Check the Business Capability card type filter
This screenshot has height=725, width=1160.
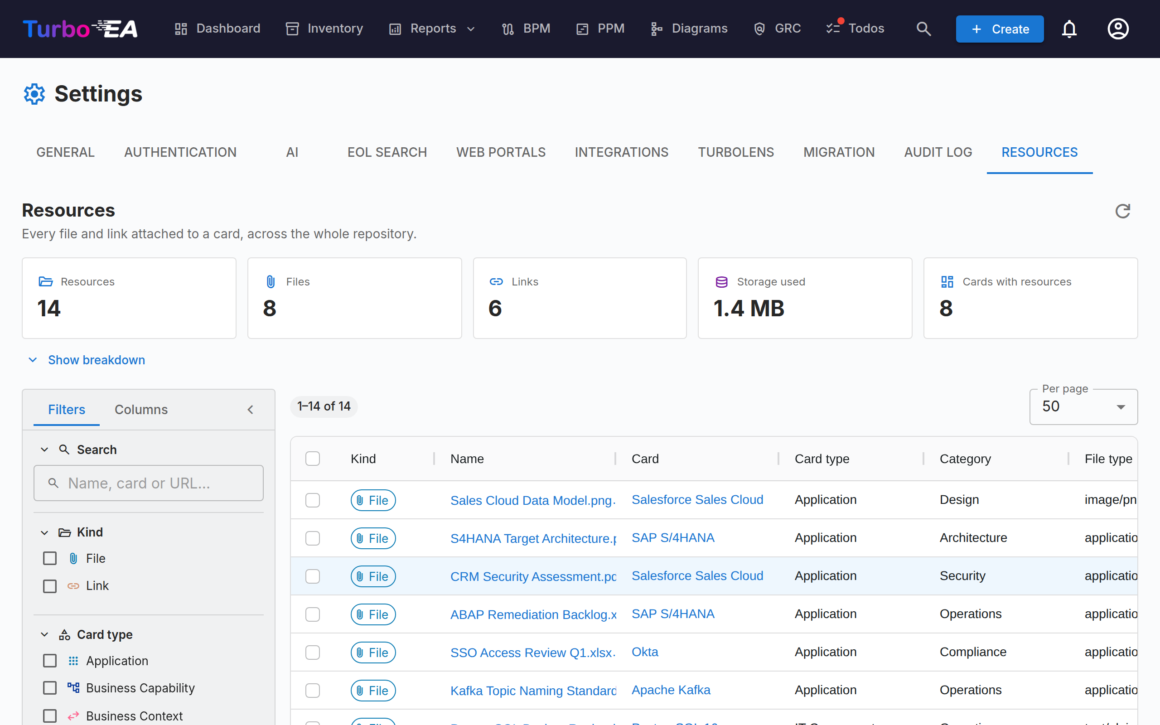(x=50, y=687)
